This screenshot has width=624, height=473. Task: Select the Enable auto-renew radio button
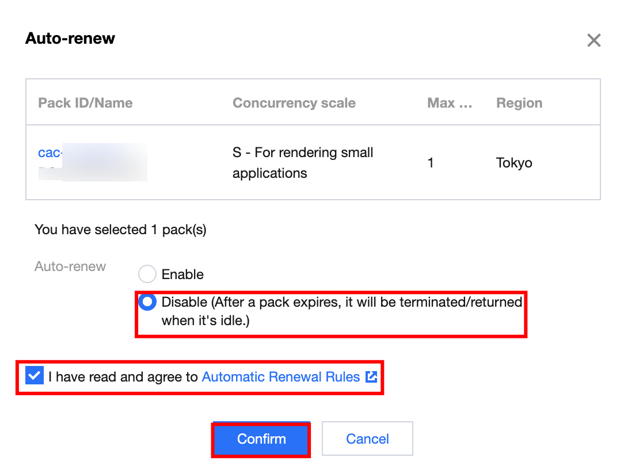click(x=147, y=274)
